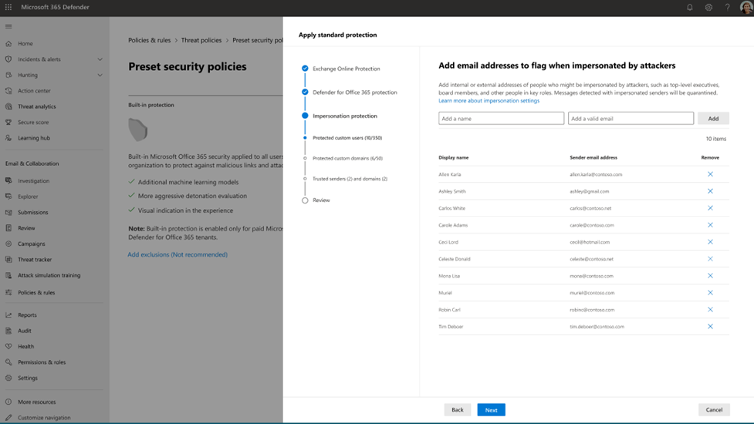Click the Next button
Viewport: 754px width, 424px height.
coord(491,409)
